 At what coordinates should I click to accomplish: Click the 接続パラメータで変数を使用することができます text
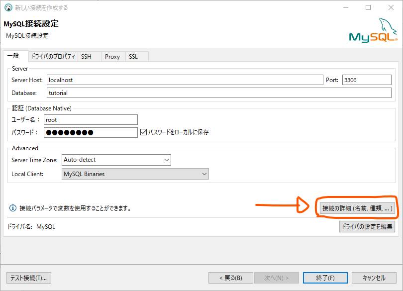(75, 208)
